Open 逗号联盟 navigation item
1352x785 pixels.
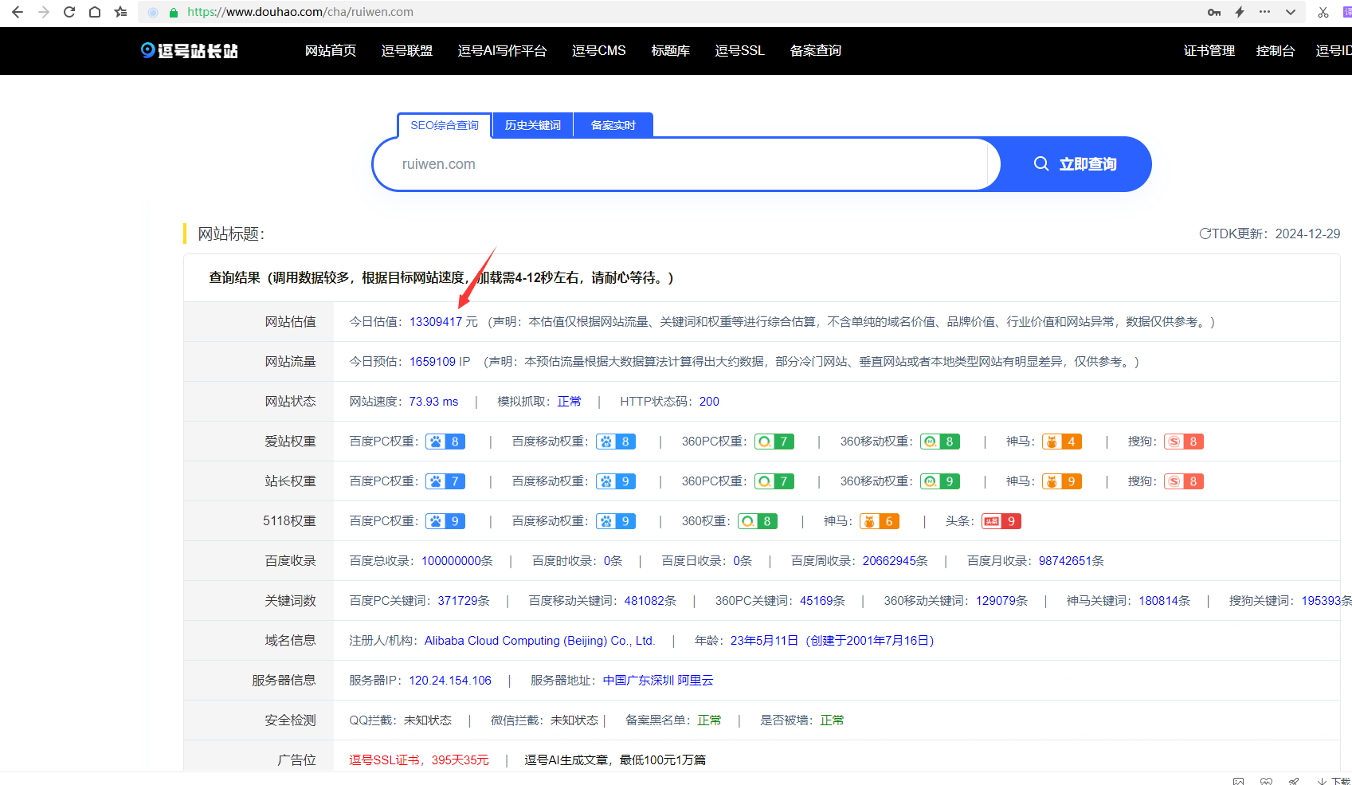pos(407,50)
